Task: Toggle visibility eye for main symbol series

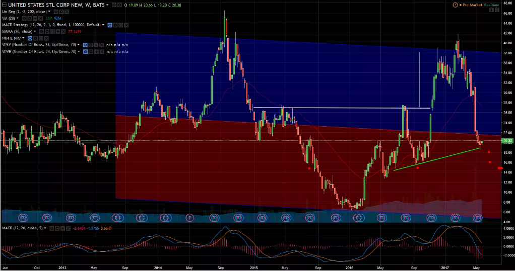Action: [114, 5]
